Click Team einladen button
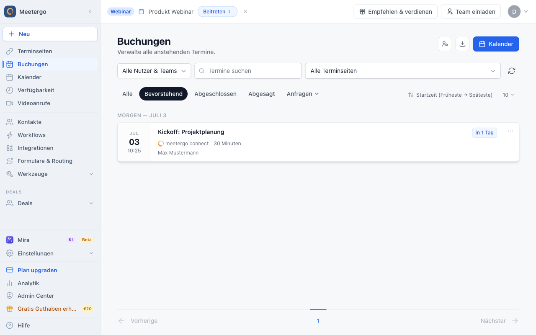The height and width of the screenshot is (335, 536). (x=471, y=12)
